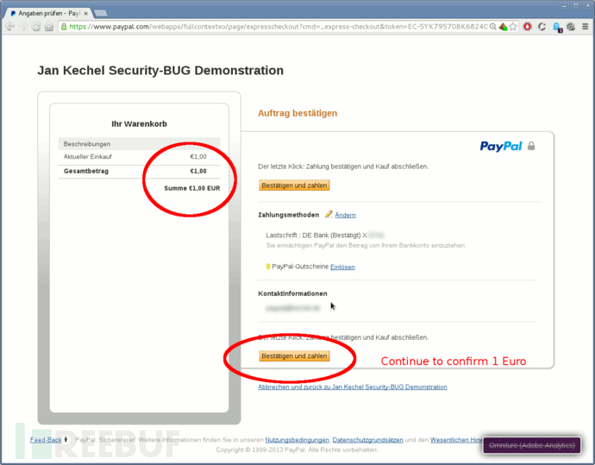
Task: Click 'Einlösen' next to PayPal-Gutscheine
Action: point(342,267)
